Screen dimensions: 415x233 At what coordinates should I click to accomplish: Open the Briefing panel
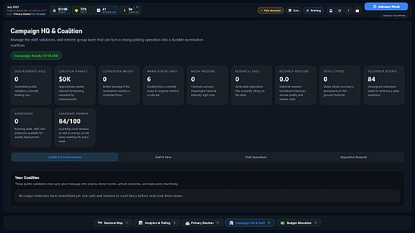(314, 11)
